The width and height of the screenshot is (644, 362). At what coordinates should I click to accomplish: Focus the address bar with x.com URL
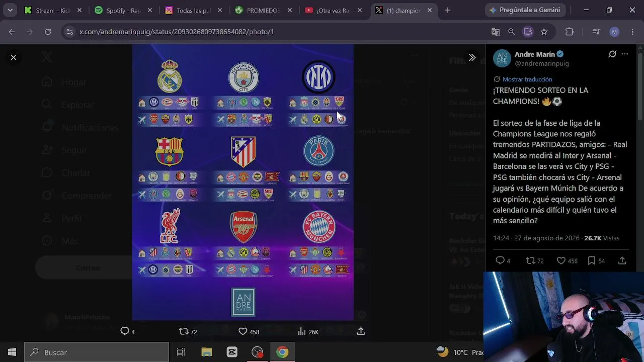pos(282,32)
